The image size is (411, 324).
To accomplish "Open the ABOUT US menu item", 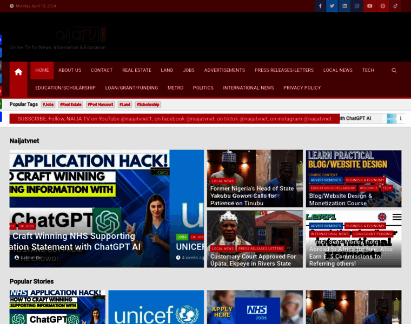I will coord(70,70).
